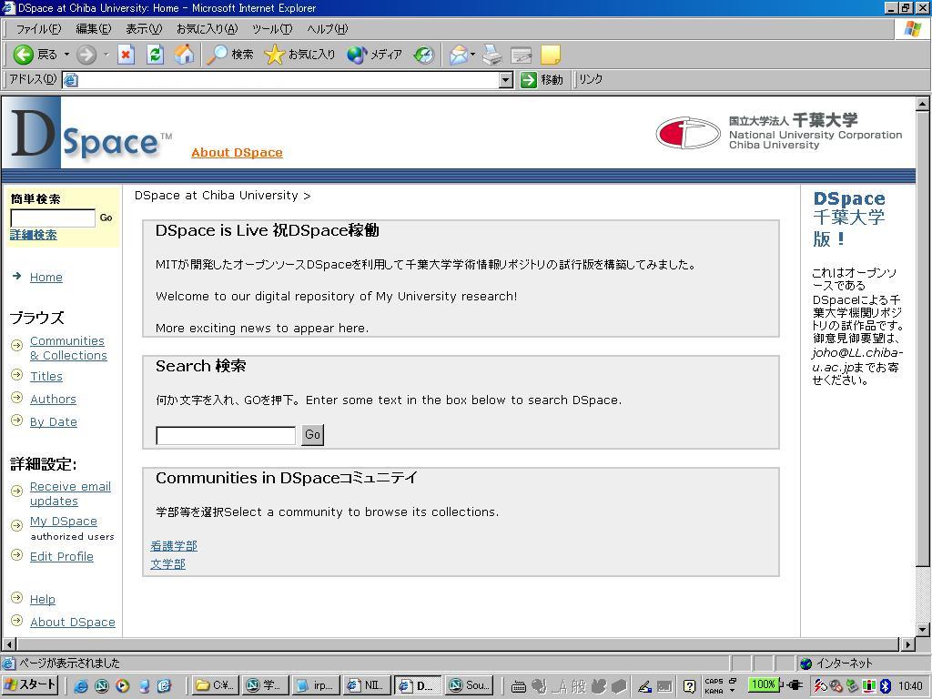Open the 表示(V) menu

tap(144, 28)
